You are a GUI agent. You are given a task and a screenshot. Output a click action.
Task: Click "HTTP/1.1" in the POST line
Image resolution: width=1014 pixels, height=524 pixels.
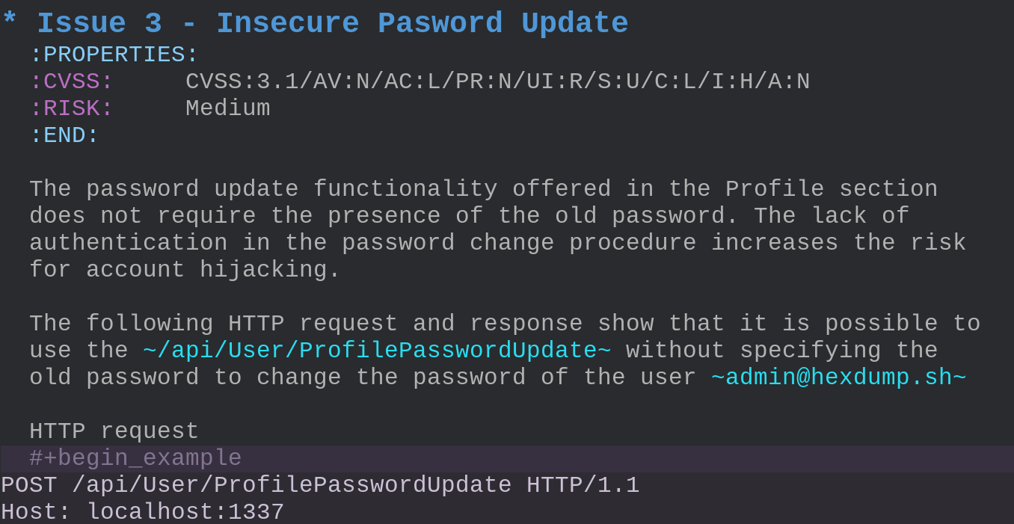tap(583, 485)
